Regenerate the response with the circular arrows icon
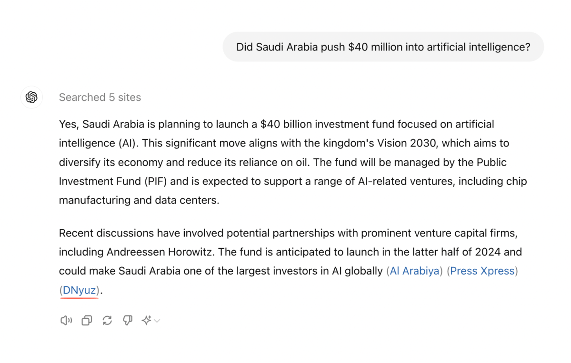The width and height of the screenshot is (571, 363). click(107, 321)
